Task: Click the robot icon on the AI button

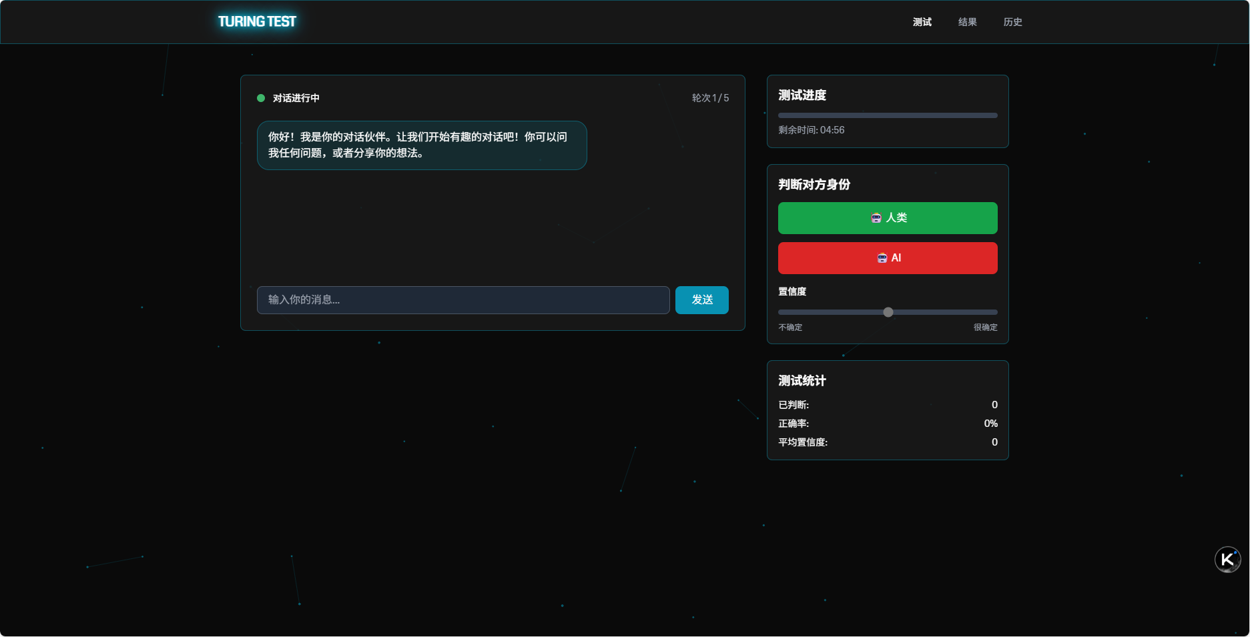Action: pos(882,258)
